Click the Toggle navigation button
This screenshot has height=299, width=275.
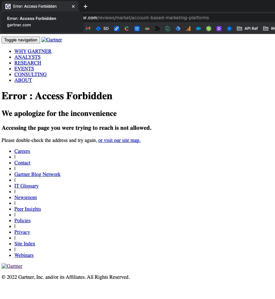20,40
